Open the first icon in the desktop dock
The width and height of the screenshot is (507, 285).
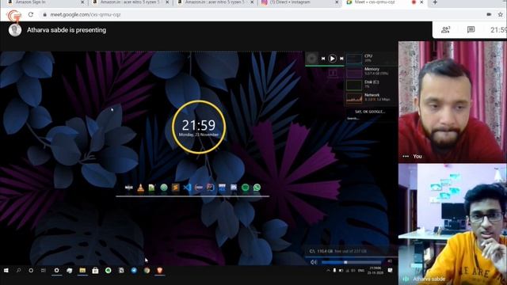pyautogui.click(x=128, y=188)
